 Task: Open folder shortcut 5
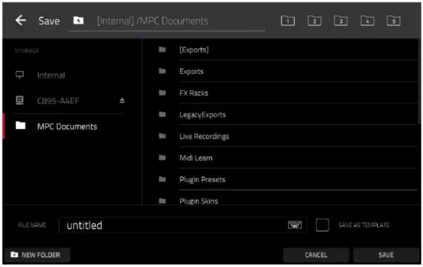pyautogui.click(x=393, y=21)
